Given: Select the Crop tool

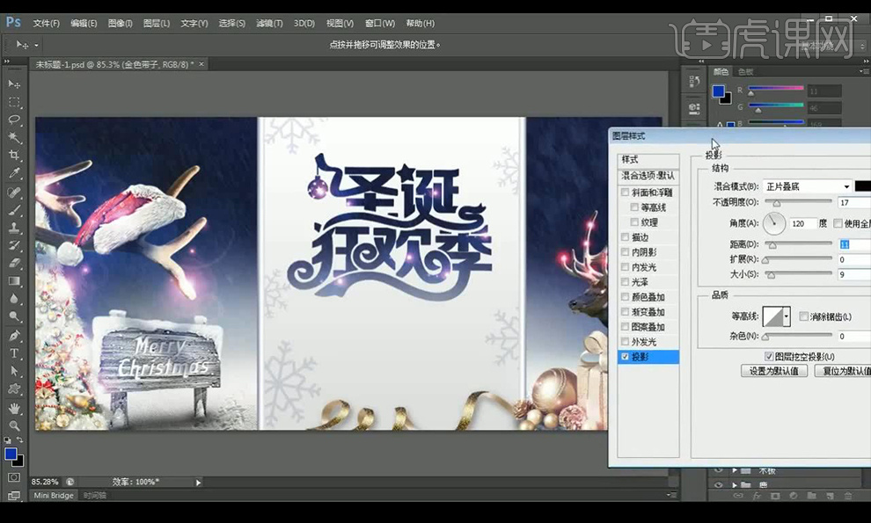Looking at the screenshot, I should (14, 156).
